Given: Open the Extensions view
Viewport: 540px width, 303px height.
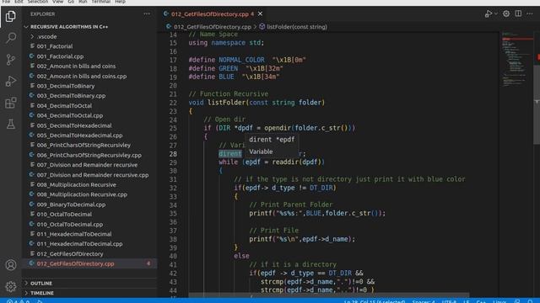Looking at the screenshot, I should 11,103.
